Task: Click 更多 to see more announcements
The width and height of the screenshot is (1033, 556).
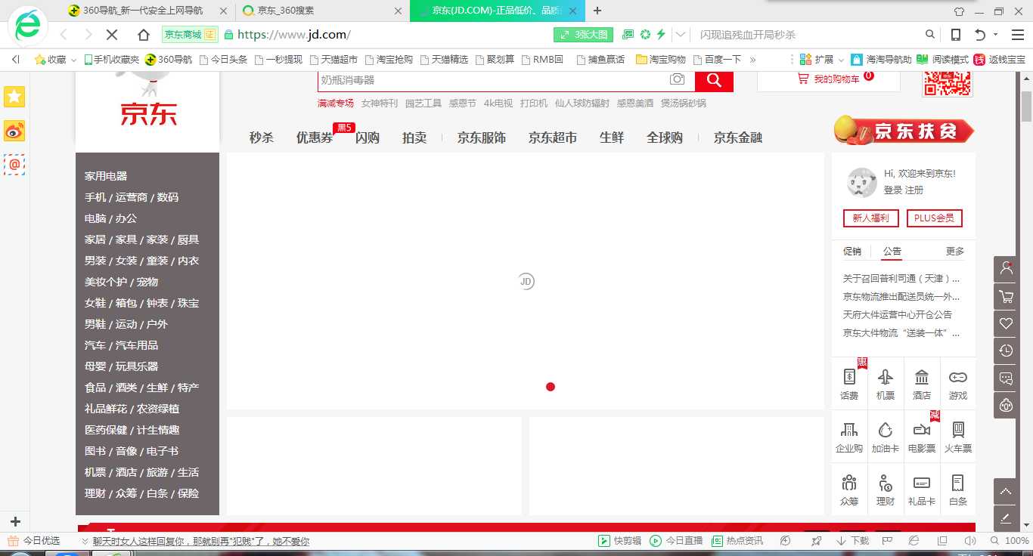Action: (955, 251)
